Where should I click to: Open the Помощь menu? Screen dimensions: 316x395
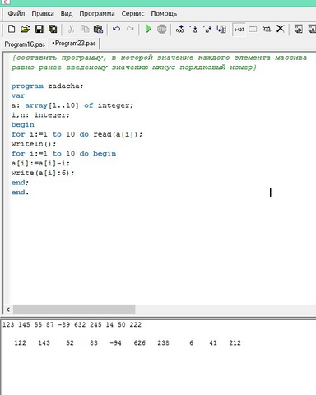pos(164,13)
